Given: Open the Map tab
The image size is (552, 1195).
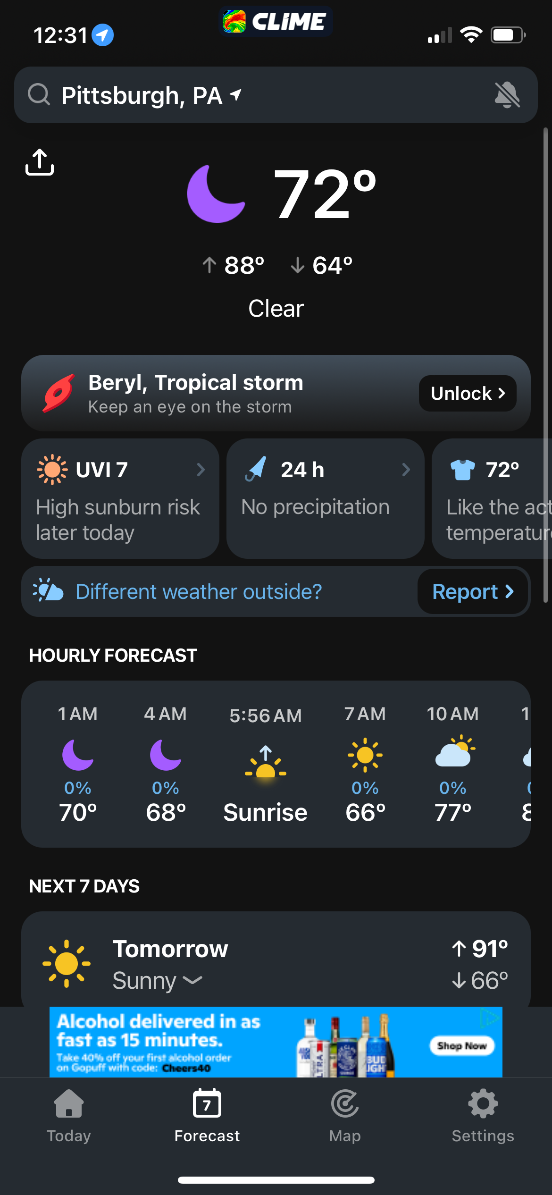Looking at the screenshot, I should [x=345, y=1116].
